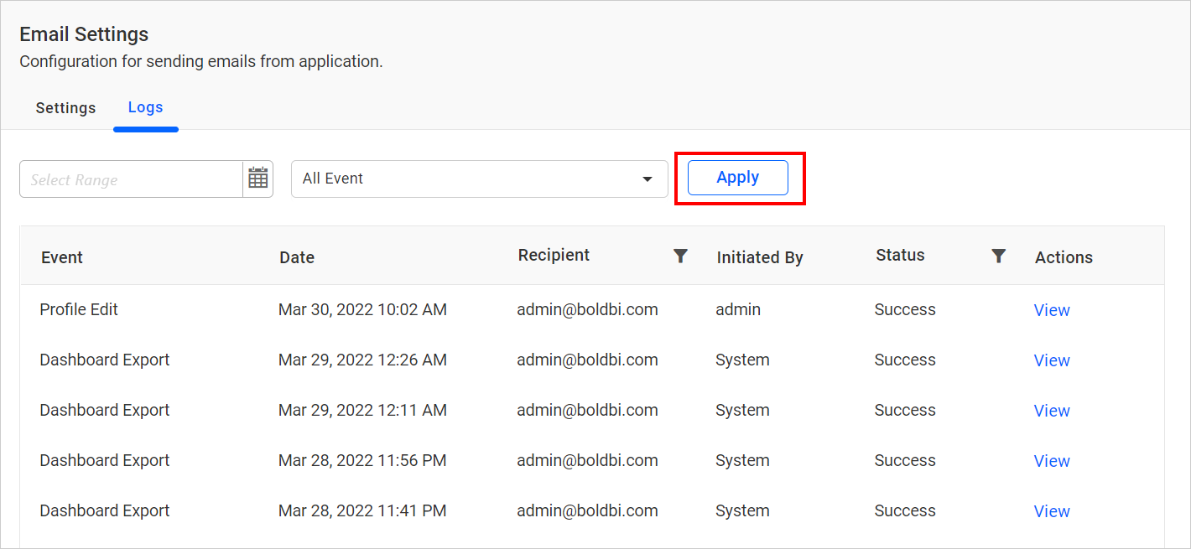The width and height of the screenshot is (1191, 549).
Task: View the Mar 28 11:56 PM export log
Action: tap(1052, 460)
